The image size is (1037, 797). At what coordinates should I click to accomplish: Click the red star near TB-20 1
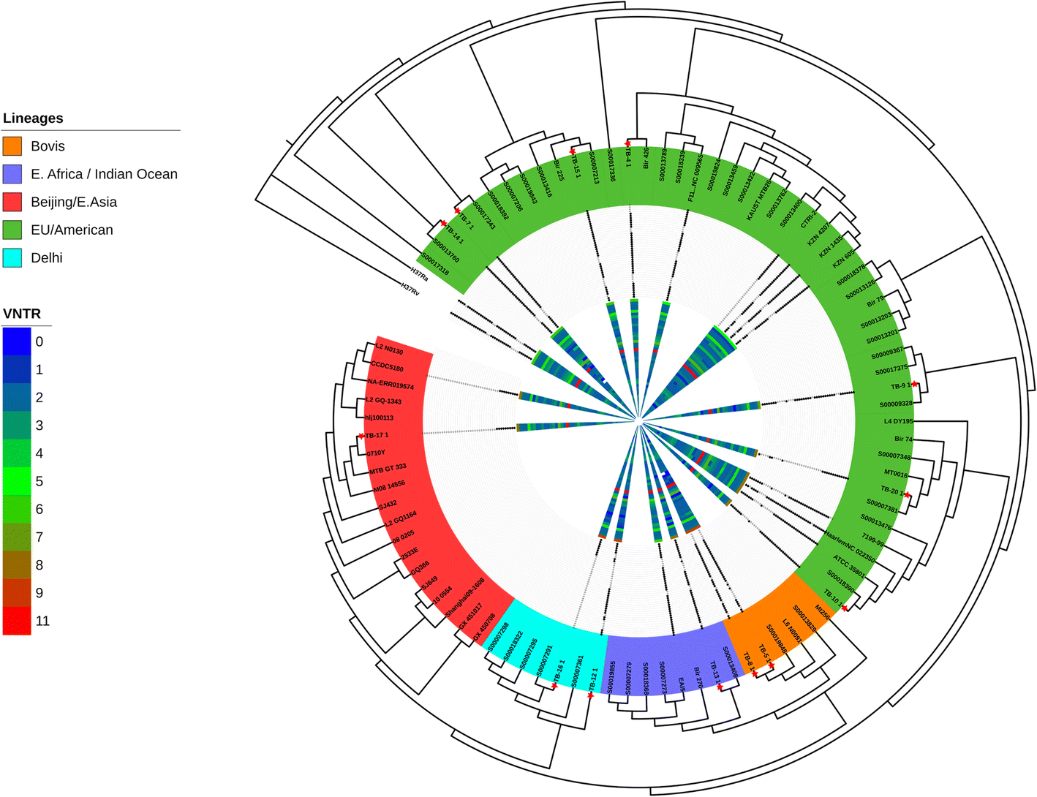(908, 495)
